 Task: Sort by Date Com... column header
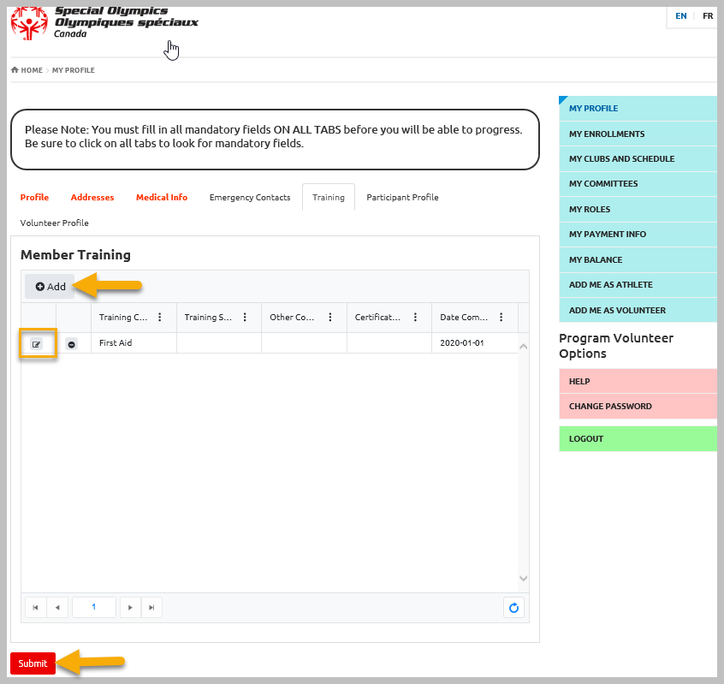click(x=464, y=318)
